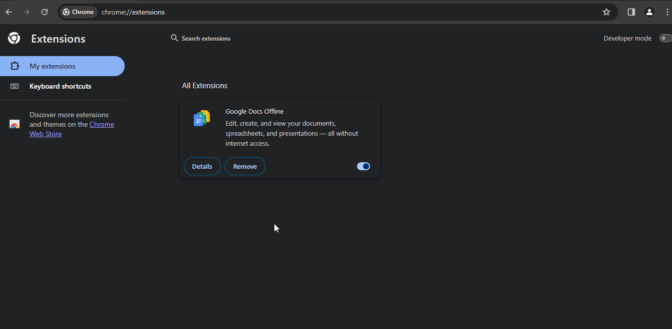Open the side panel icon

pos(631,12)
